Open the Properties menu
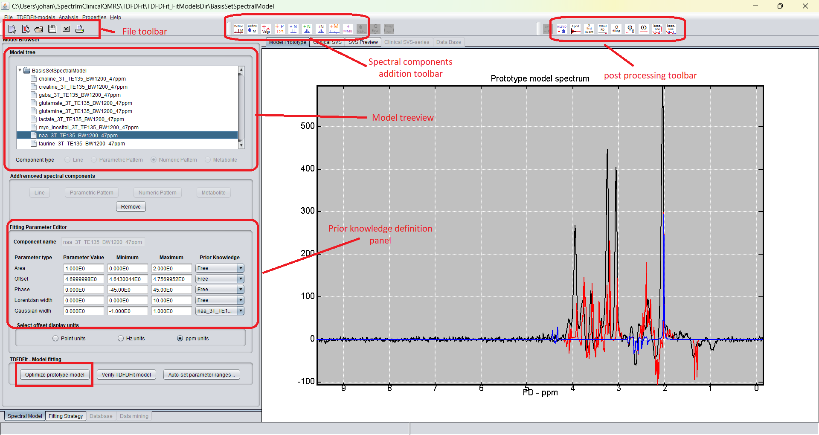The image size is (819, 435). tap(94, 17)
